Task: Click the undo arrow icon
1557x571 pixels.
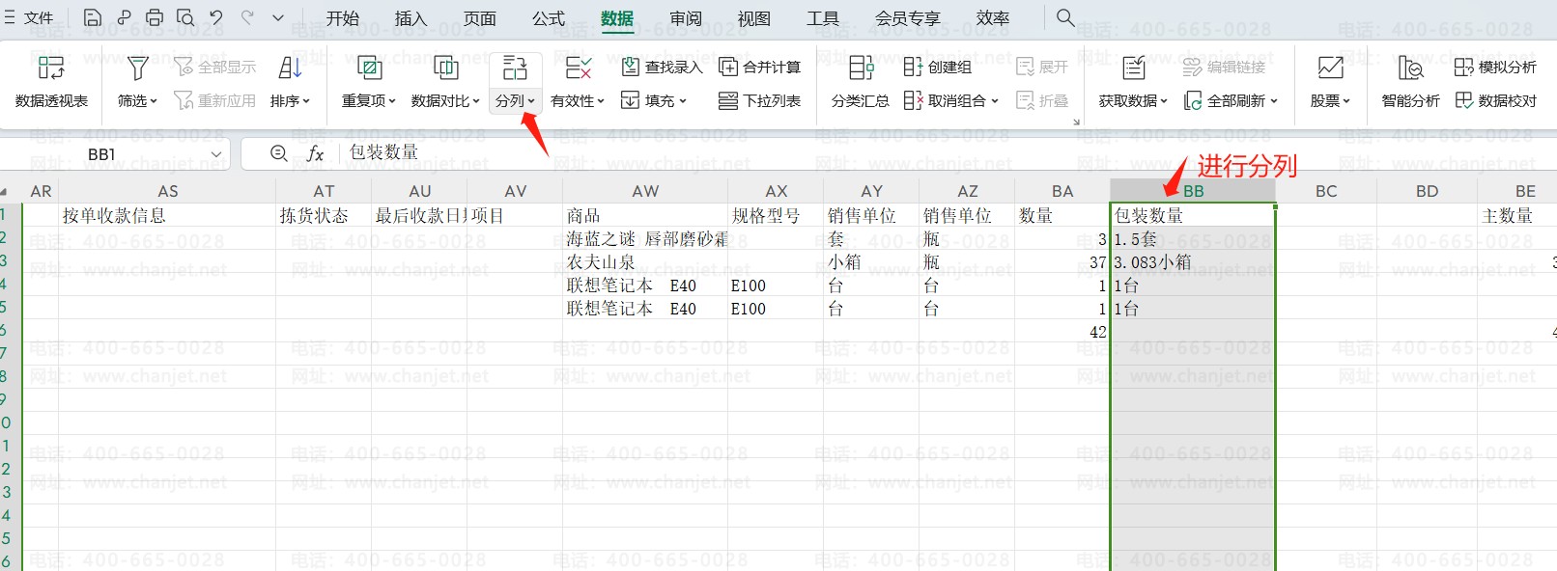Action: [216, 17]
